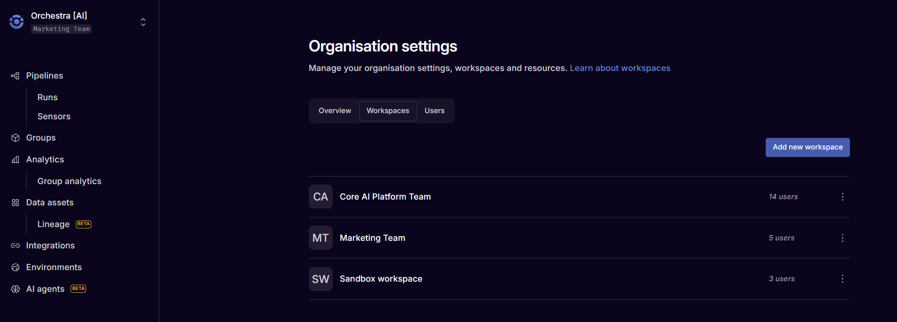The image size is (897, 322).
Task: Click the Pipelines sidebar icon
Action: coord(16,76)
